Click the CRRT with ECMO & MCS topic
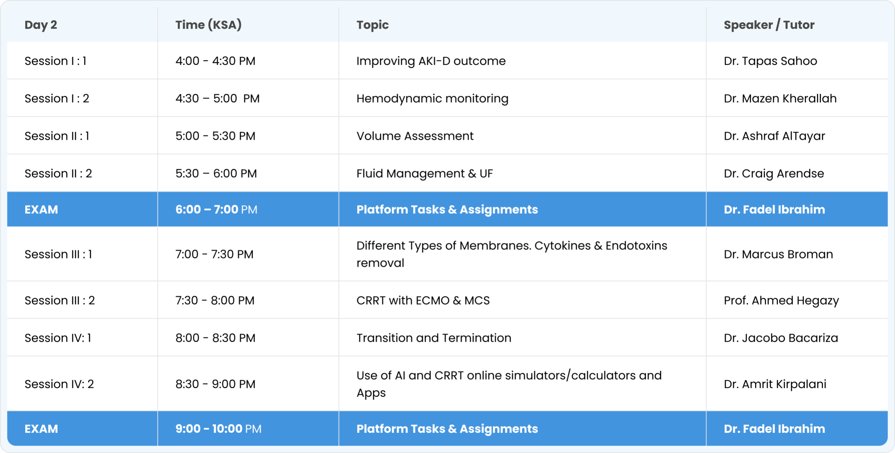 coord(423,300)
